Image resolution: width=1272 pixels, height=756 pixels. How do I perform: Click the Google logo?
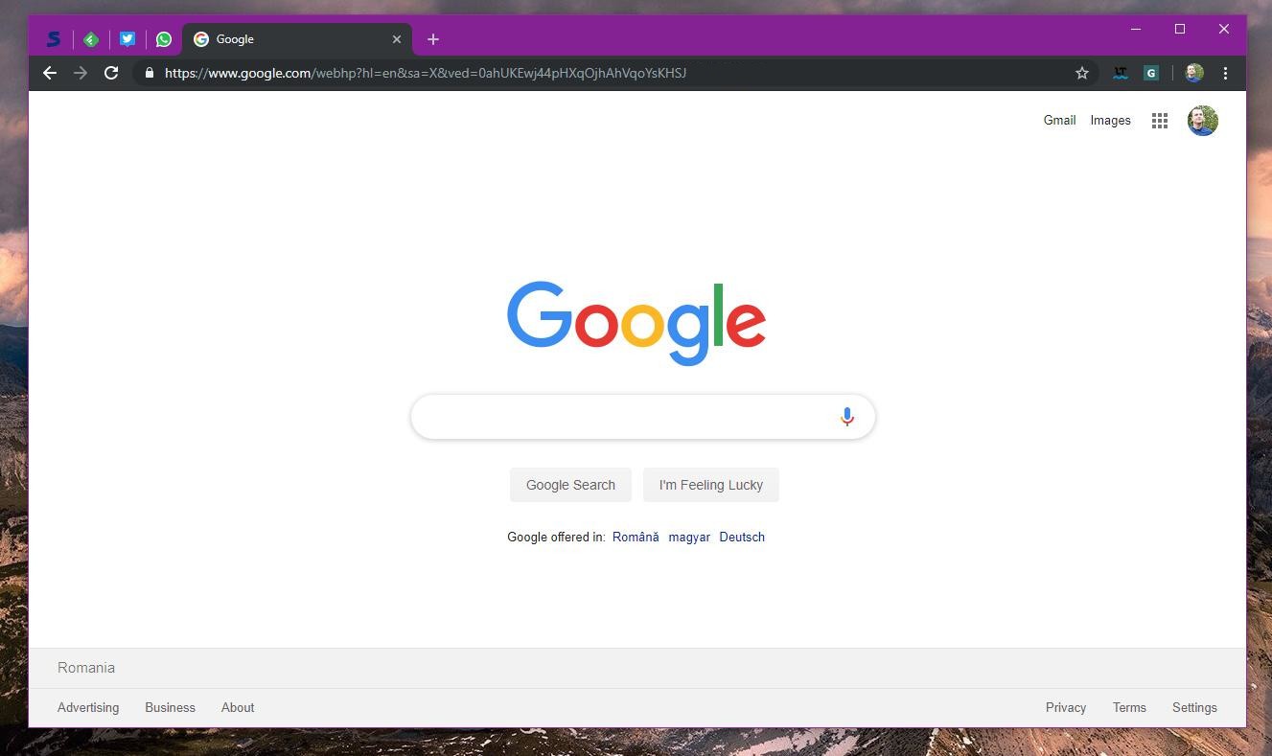tap(636, 323)
